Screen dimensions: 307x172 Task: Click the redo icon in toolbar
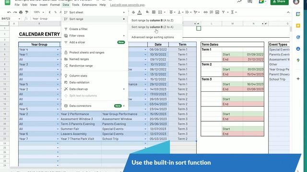15,12
